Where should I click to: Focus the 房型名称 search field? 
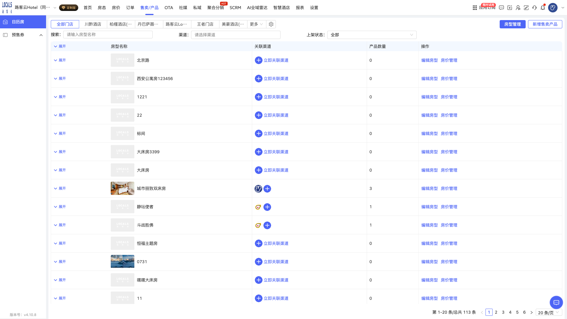108,35
